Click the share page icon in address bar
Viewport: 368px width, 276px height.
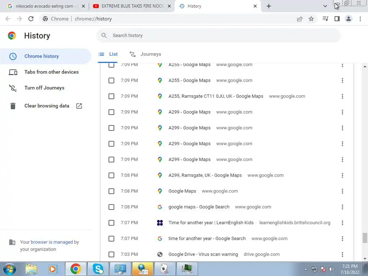pos(300,19)
